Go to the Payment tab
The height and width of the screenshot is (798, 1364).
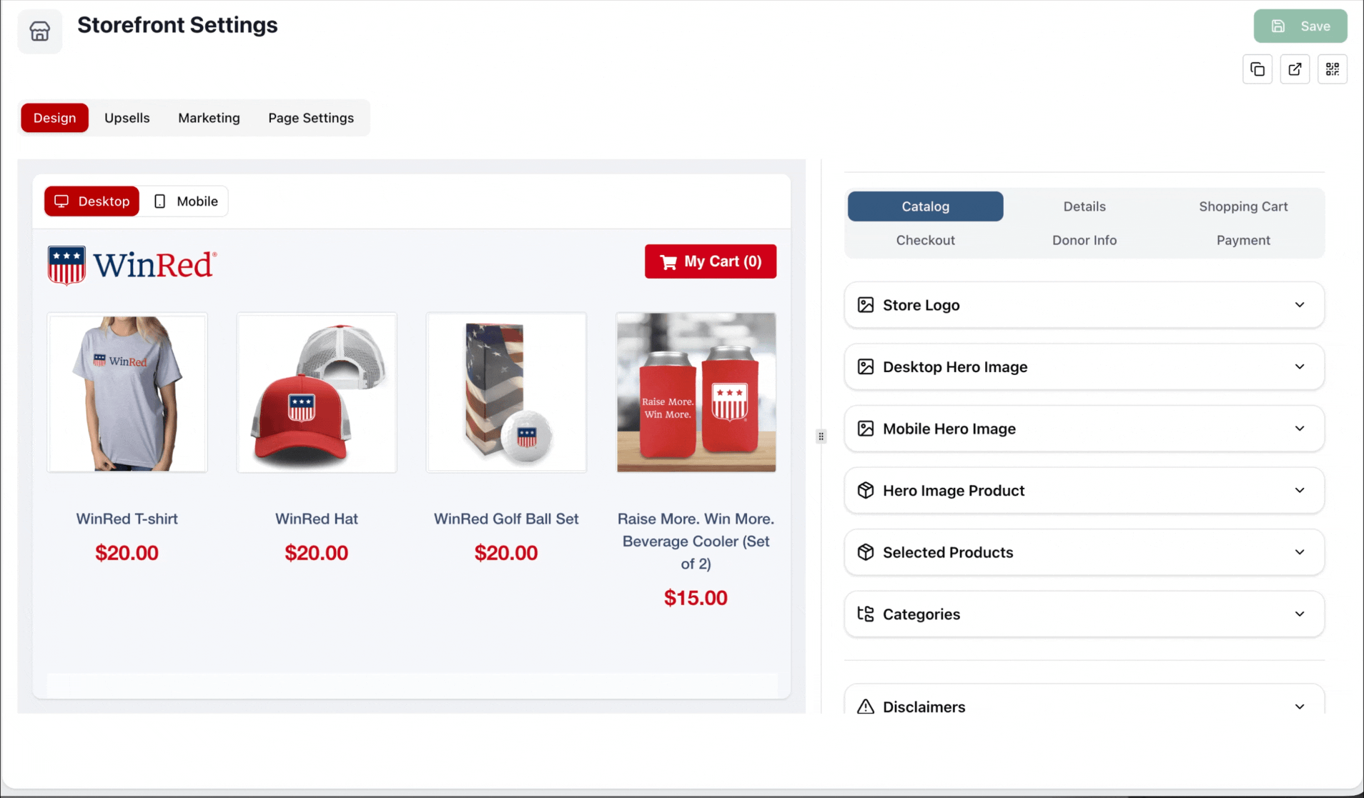pos(1243,240)
